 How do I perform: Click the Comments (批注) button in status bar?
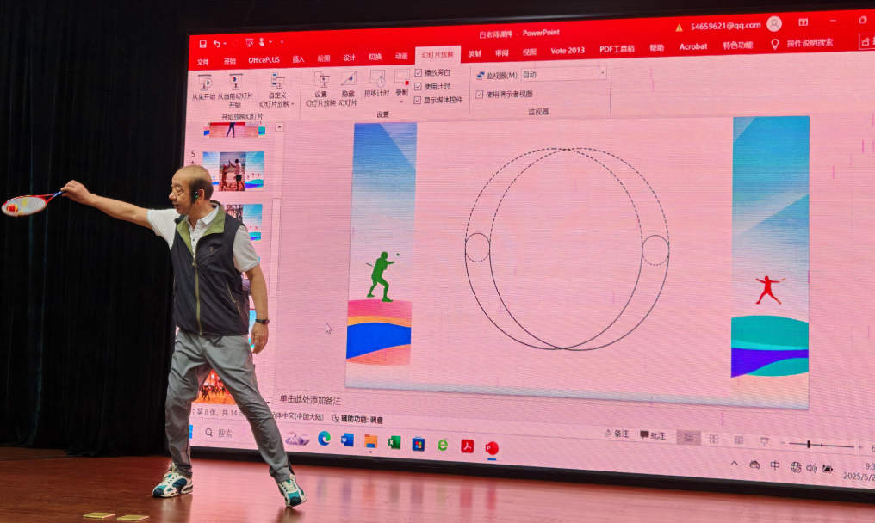tap(652, 435)
